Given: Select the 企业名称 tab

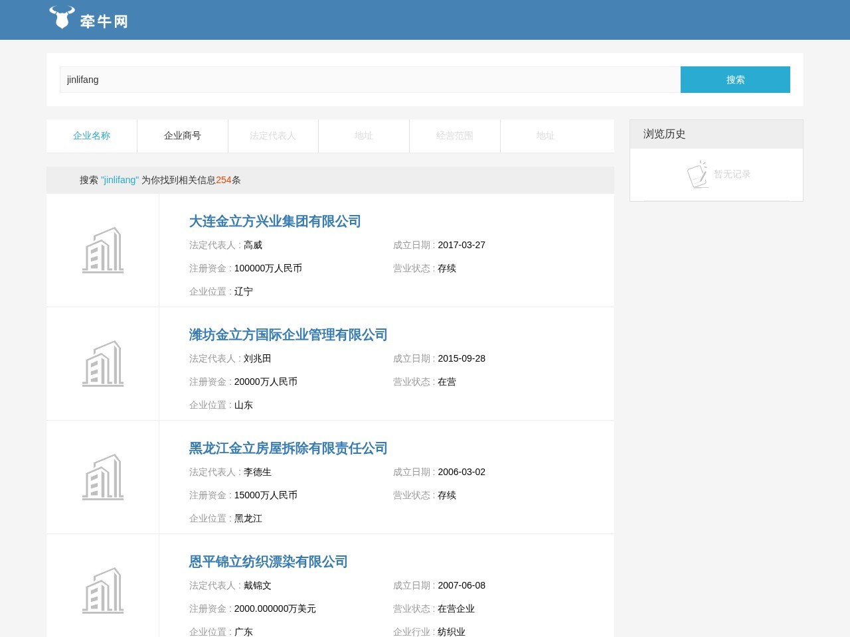Looking at the screenshot, I should 92,136.
